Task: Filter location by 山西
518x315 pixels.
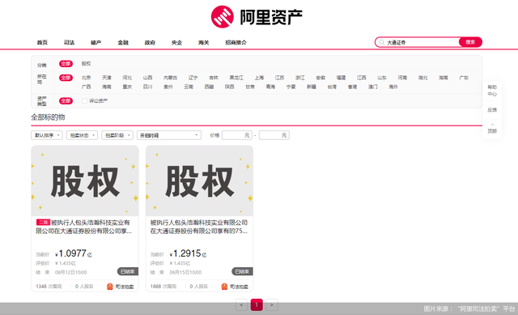Action: pyautogui.click(x=147, y=78)
